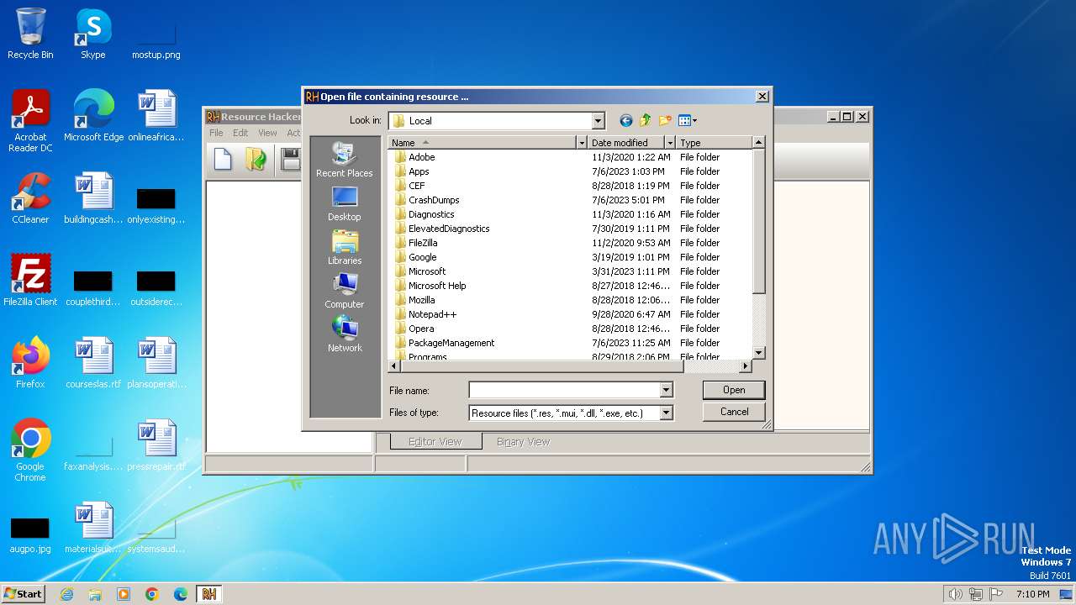Open the Start menu

click(23, 594)
